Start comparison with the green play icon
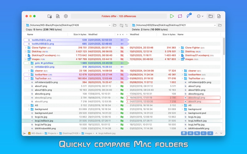The height and width of the screenshot is (154, 247). click(172, 16)
